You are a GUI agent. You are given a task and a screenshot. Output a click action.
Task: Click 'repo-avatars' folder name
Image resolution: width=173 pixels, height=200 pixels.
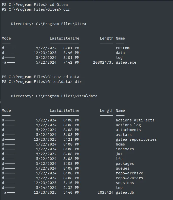(129, 178)
